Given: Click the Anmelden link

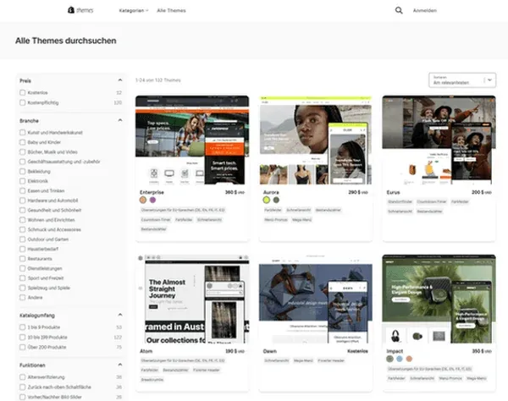Looking at the screenshot, I should pos(425,11).
